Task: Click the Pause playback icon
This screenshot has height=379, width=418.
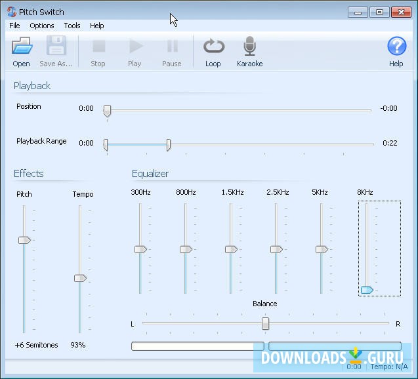Action: pos(172,46)
